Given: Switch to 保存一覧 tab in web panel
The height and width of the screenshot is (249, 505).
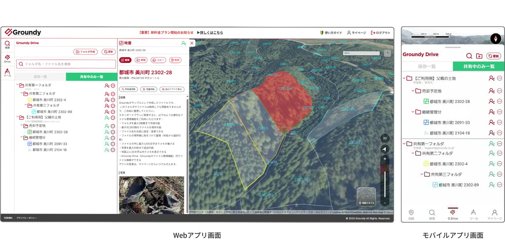Looking at the screenshot, I should 40,77.
